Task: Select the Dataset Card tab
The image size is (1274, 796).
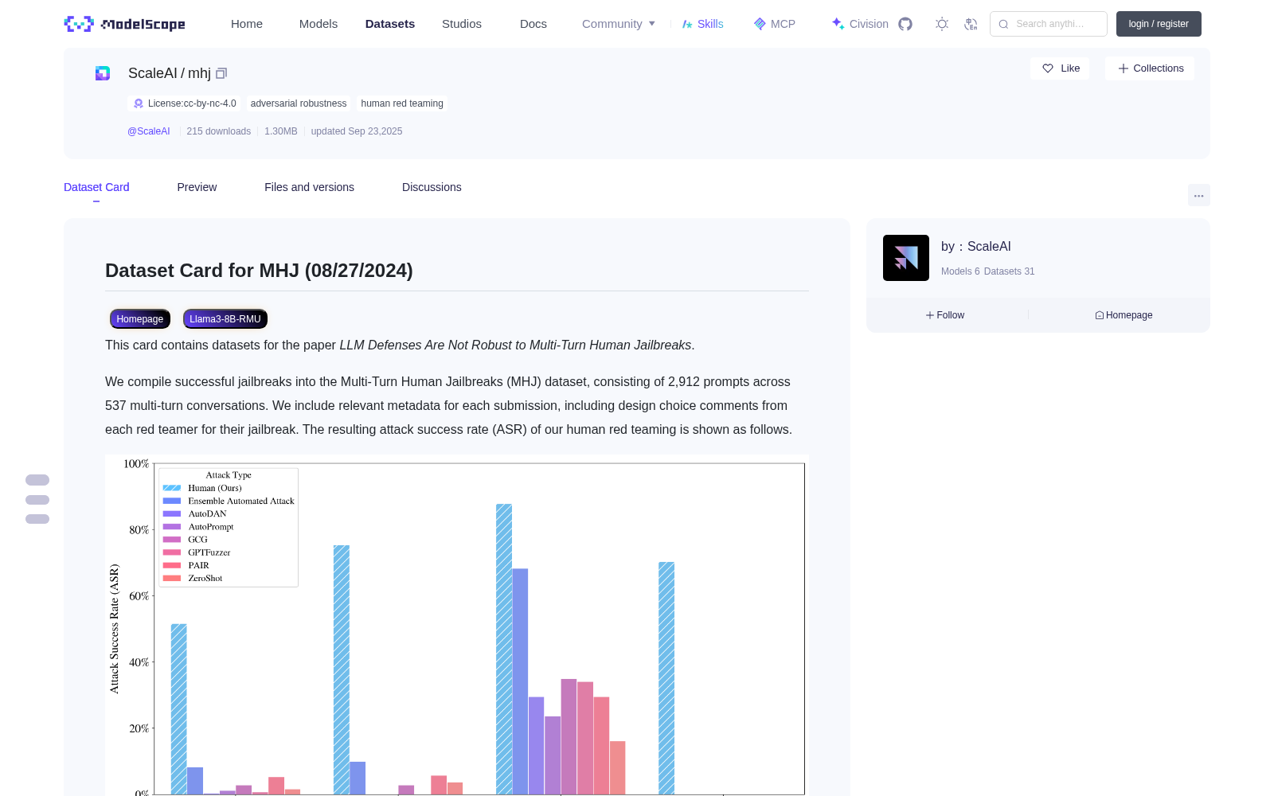Action: coord(96,187)
